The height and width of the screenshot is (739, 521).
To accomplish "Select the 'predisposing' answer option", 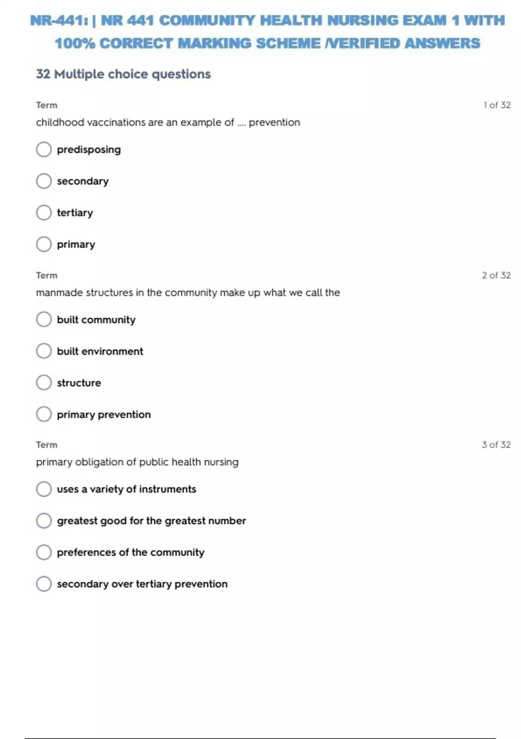I will 44,150.
